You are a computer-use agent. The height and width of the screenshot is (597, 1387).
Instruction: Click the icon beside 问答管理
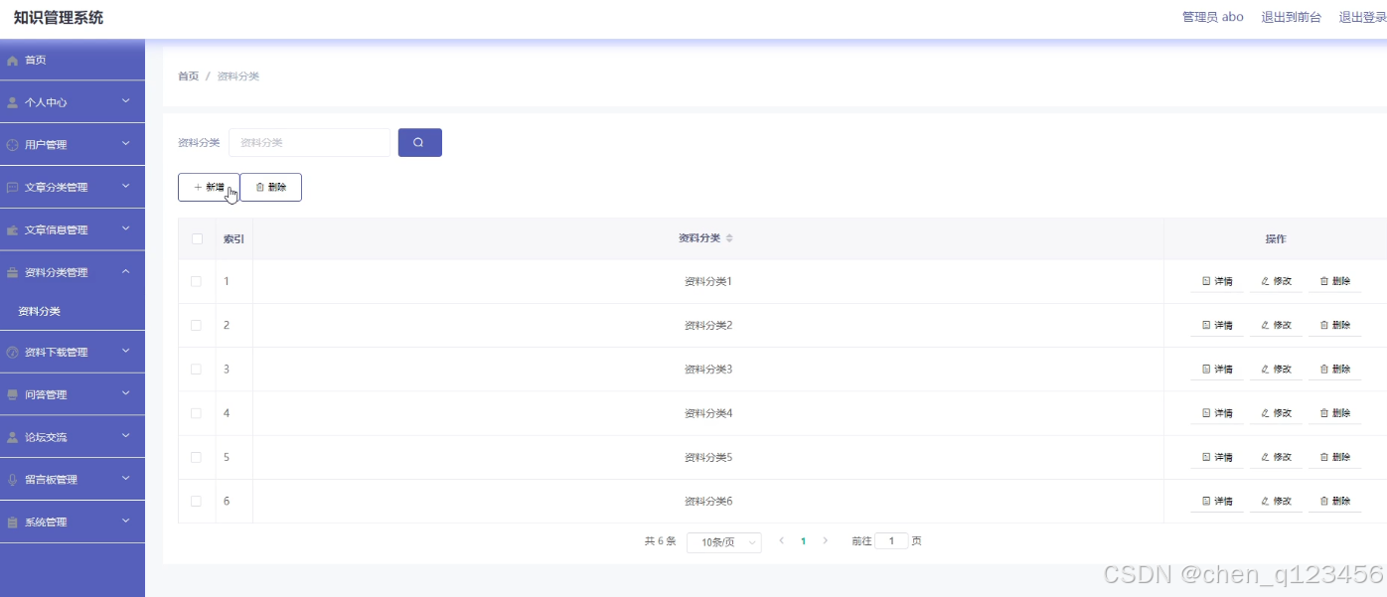(12, 395)
